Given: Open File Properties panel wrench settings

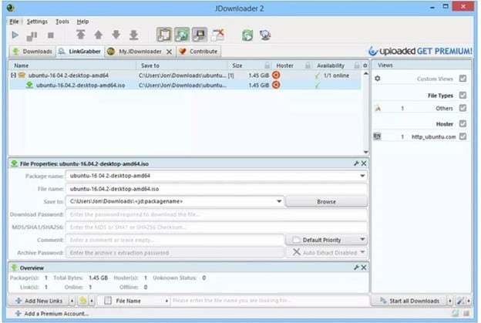Looking at the screenshot, I should pyautogui.click(x=356, y=163).
